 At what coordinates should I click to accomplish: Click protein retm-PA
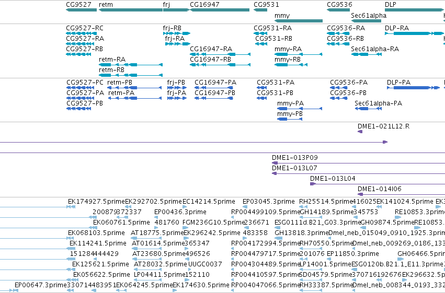click(135, 98)
